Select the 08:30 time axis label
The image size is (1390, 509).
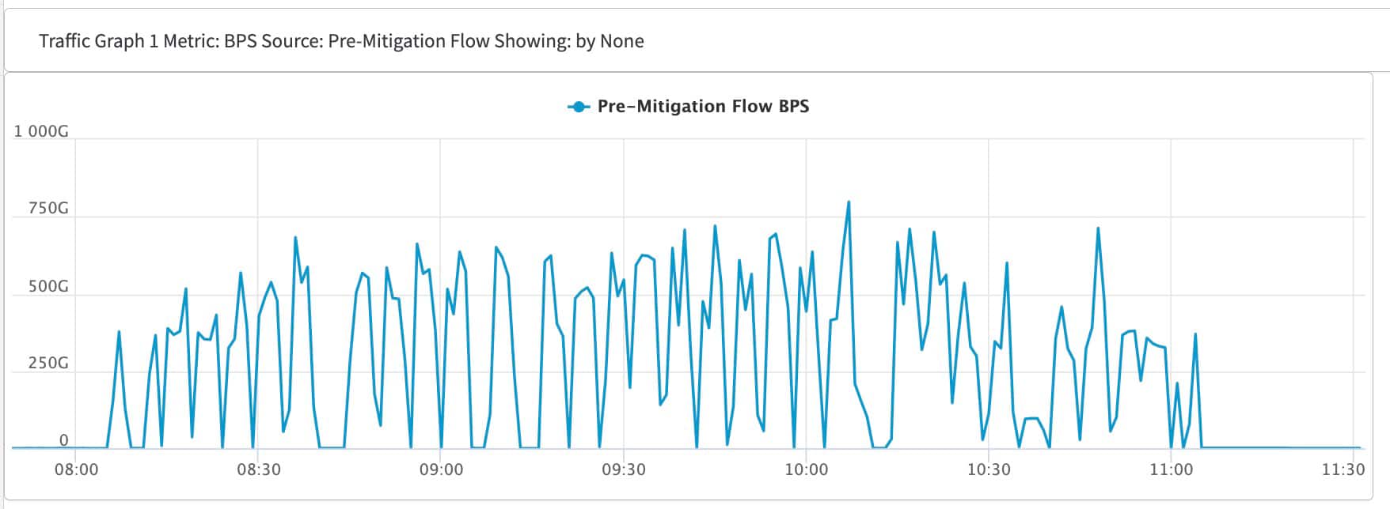259,469
